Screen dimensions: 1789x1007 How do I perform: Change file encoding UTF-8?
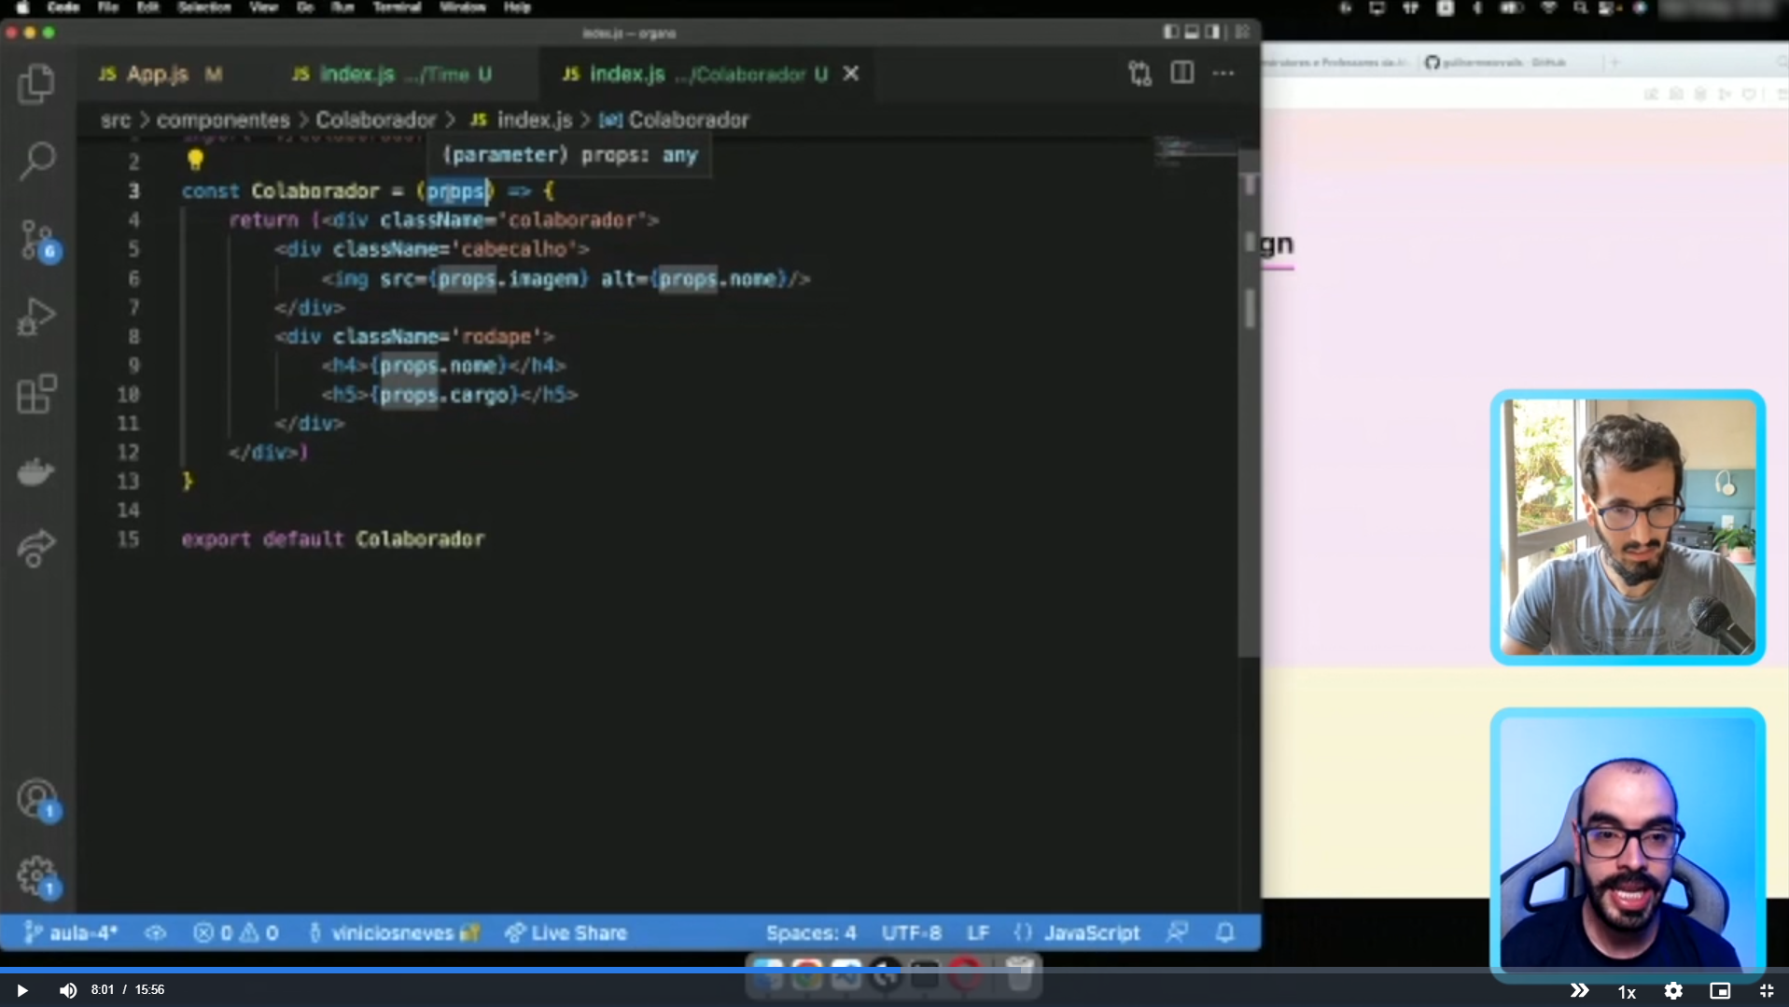911,932
